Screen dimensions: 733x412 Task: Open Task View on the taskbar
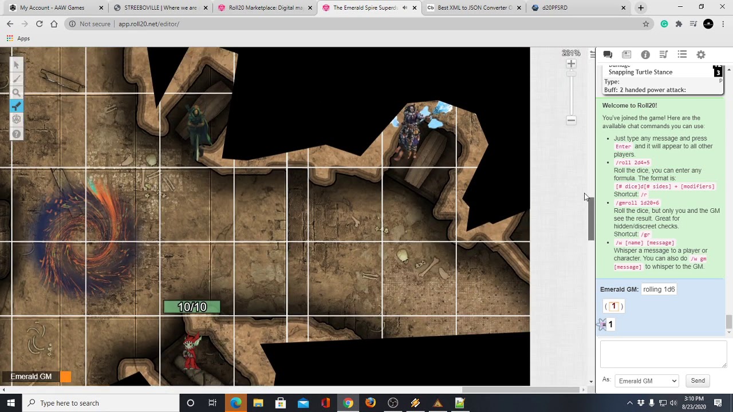(x=212, y=403)
